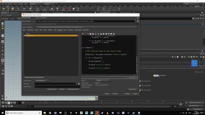Image resolution: width=205 pixels, height=115 pixels.
Task: Open file chooser beside Save to Library path
Action: tap(138, 21)
